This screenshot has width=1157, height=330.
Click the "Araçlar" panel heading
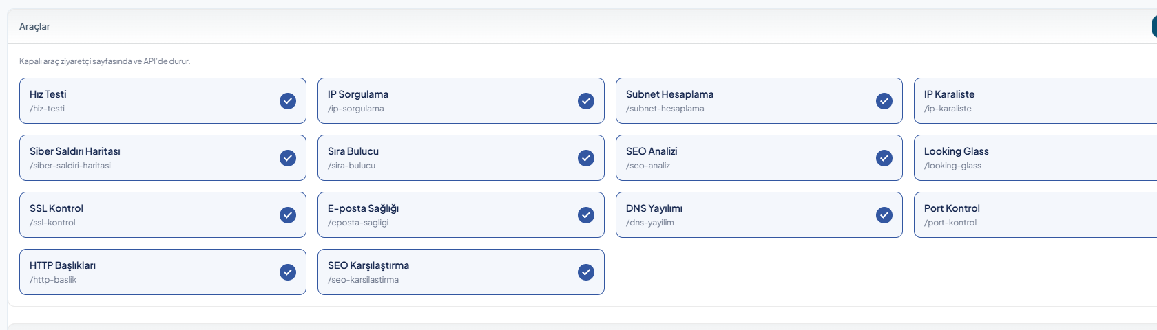(34, 26)
